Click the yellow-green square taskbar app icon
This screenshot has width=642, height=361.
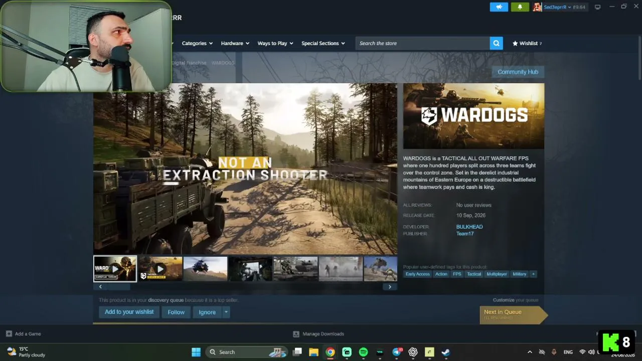pyautogui.click(x=429, y=352)
